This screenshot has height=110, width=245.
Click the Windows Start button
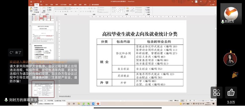click(31, 104)
